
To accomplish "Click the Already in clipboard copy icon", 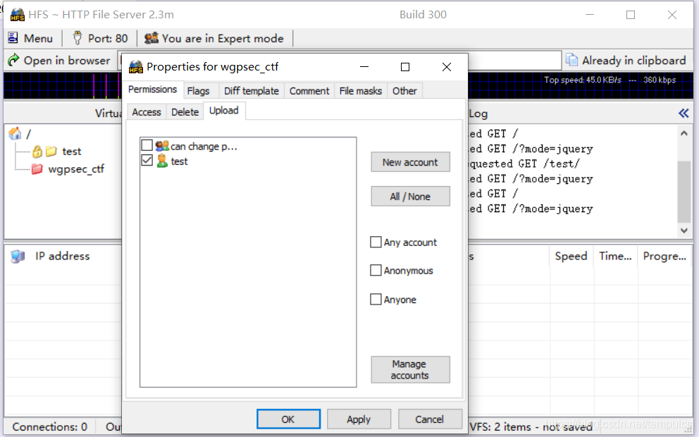I will (x=571, y=60).
